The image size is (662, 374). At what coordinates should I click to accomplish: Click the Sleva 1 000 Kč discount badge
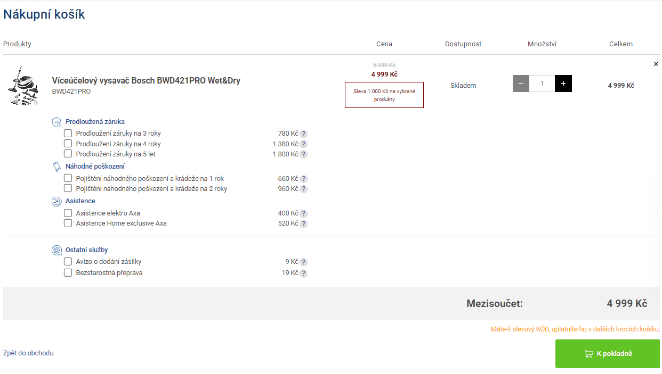pyautogui.click(x=384, y=95)
